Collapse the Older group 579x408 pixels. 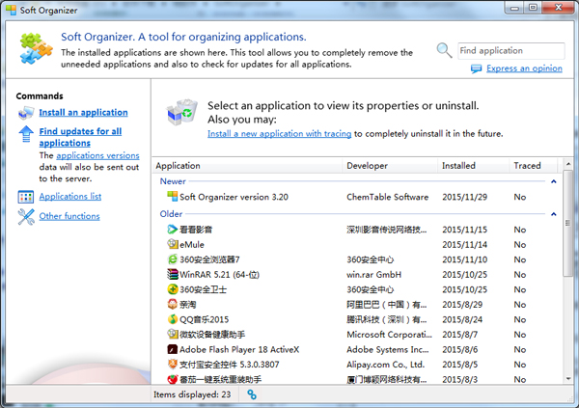click(554, 214)
